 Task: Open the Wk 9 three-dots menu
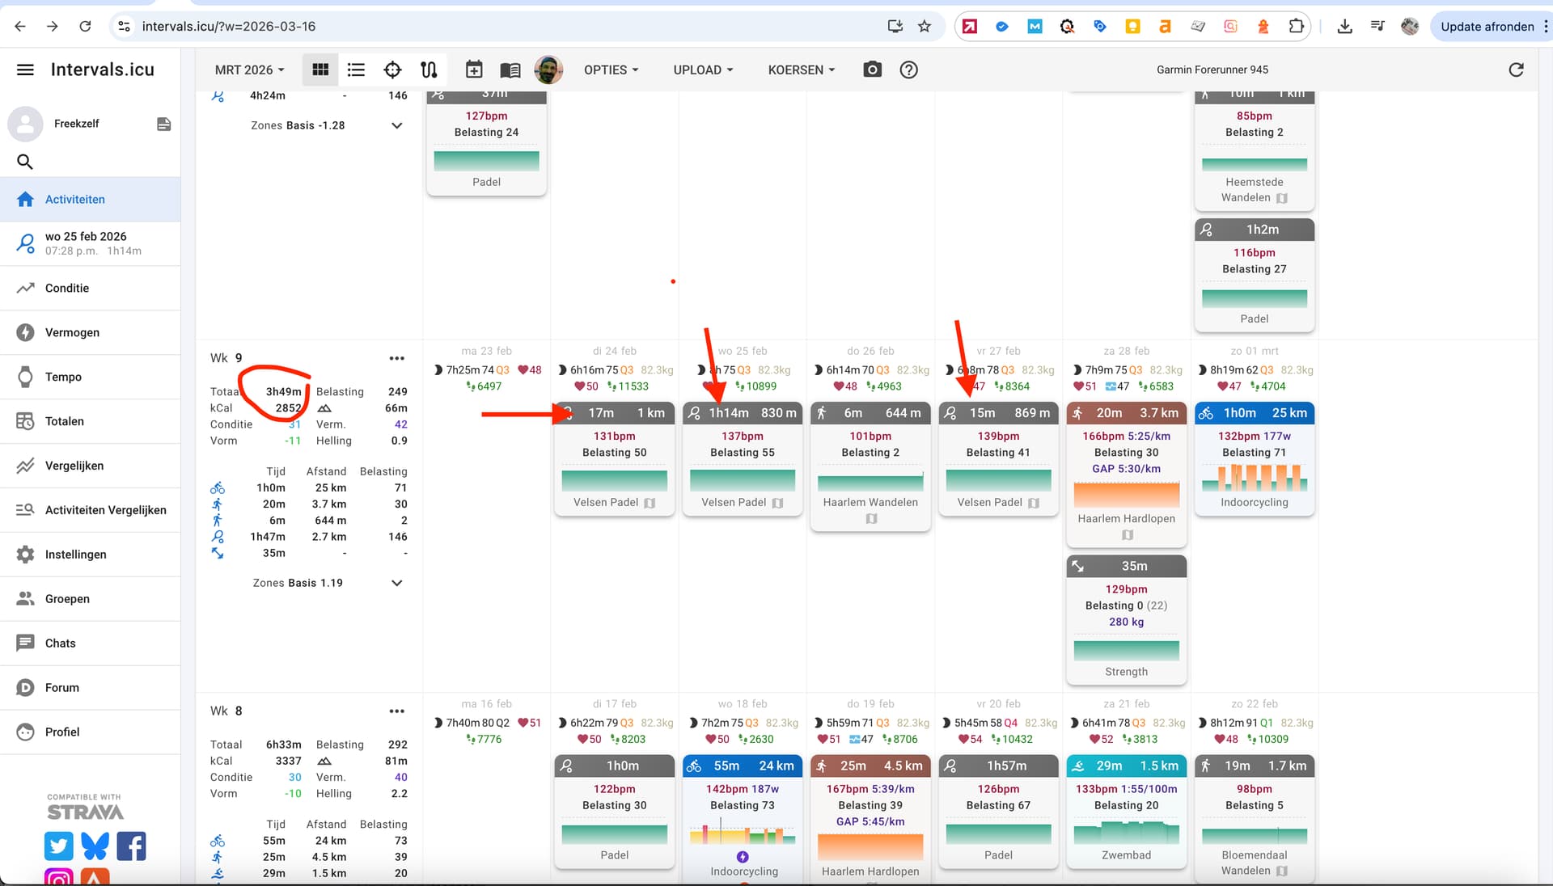click(396, 358)
